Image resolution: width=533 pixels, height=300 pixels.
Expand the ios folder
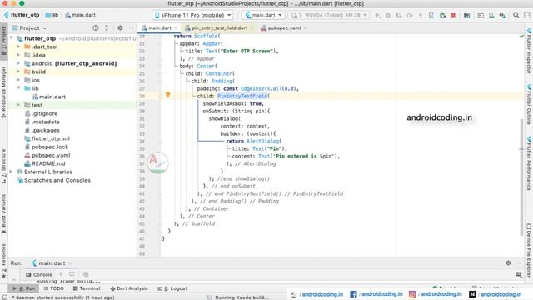[18, 80]
